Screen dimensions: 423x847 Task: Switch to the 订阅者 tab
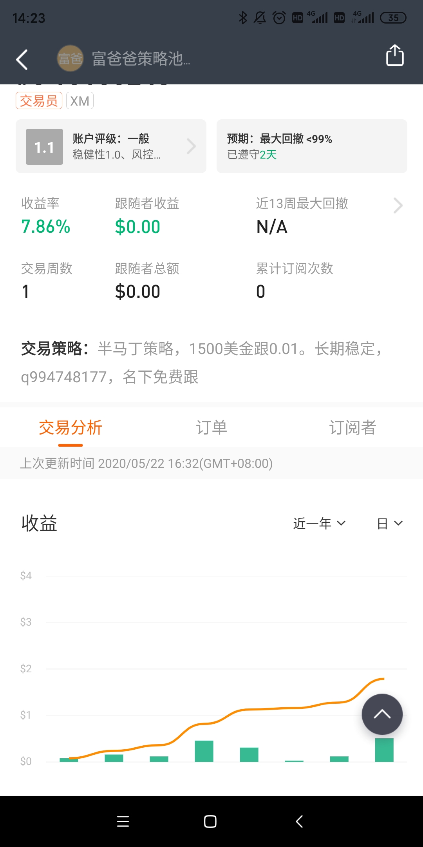[x=352, y=427]
